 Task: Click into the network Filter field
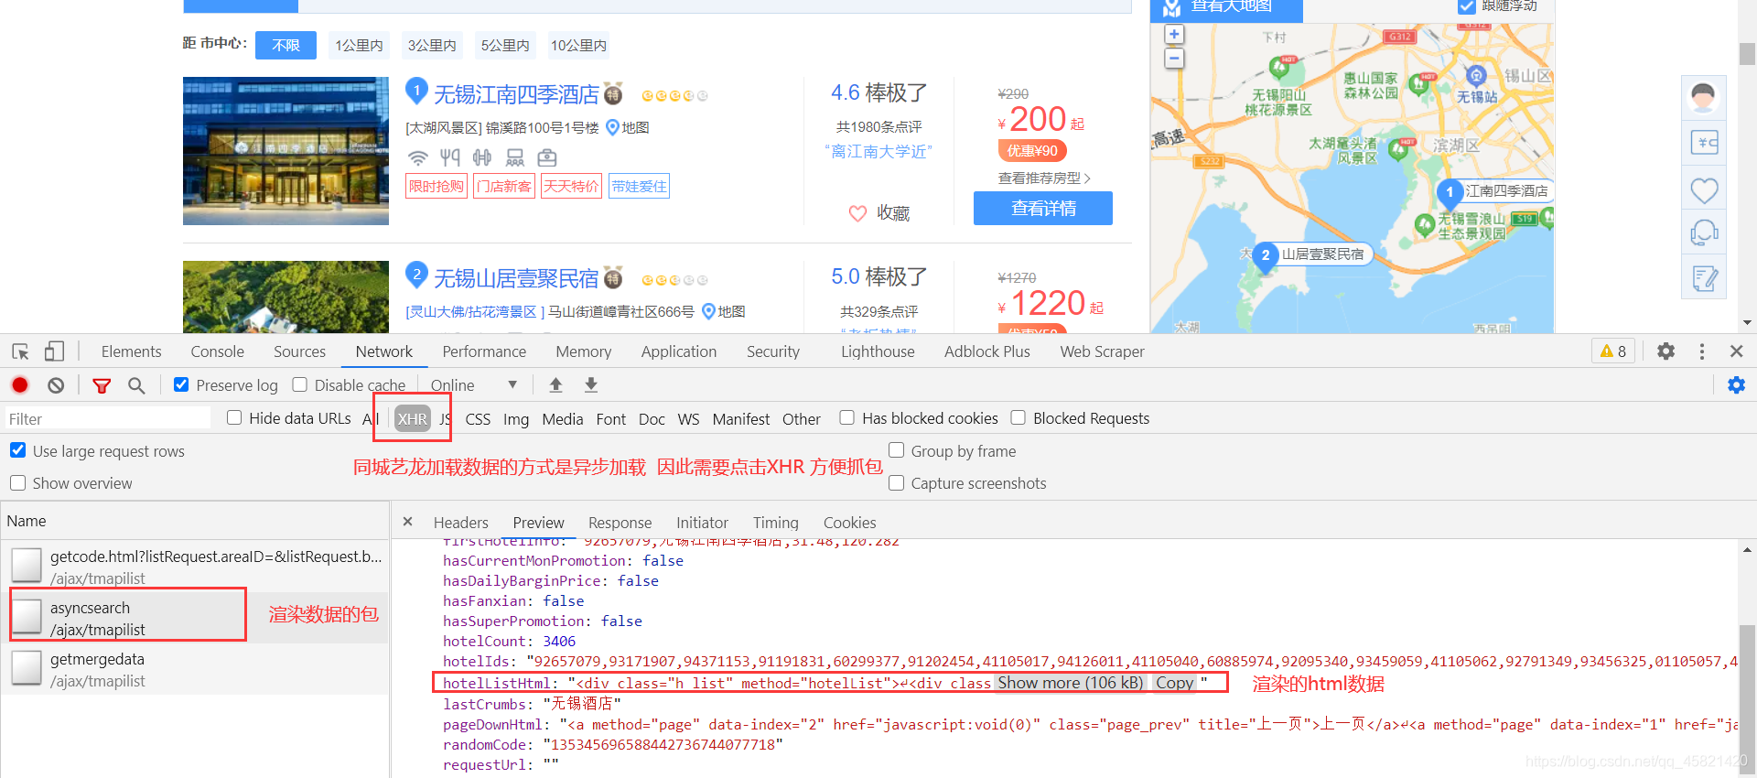point(108,418)
